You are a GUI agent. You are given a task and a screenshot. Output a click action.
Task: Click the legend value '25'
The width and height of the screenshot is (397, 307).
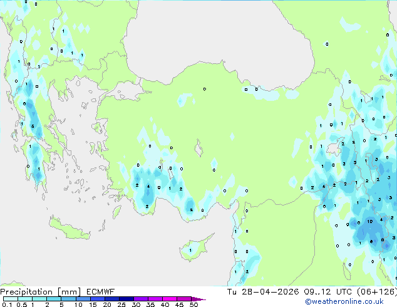[121, 304]
